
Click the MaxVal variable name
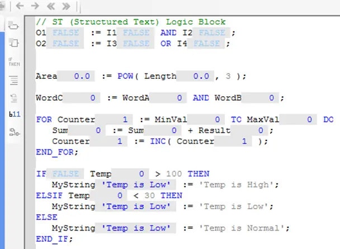pos(263,120)
